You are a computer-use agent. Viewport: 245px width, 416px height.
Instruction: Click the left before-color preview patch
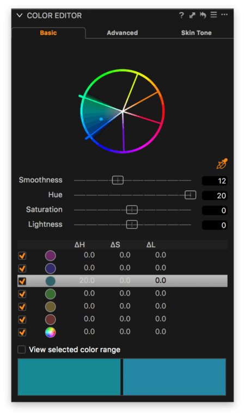point(69,377)
